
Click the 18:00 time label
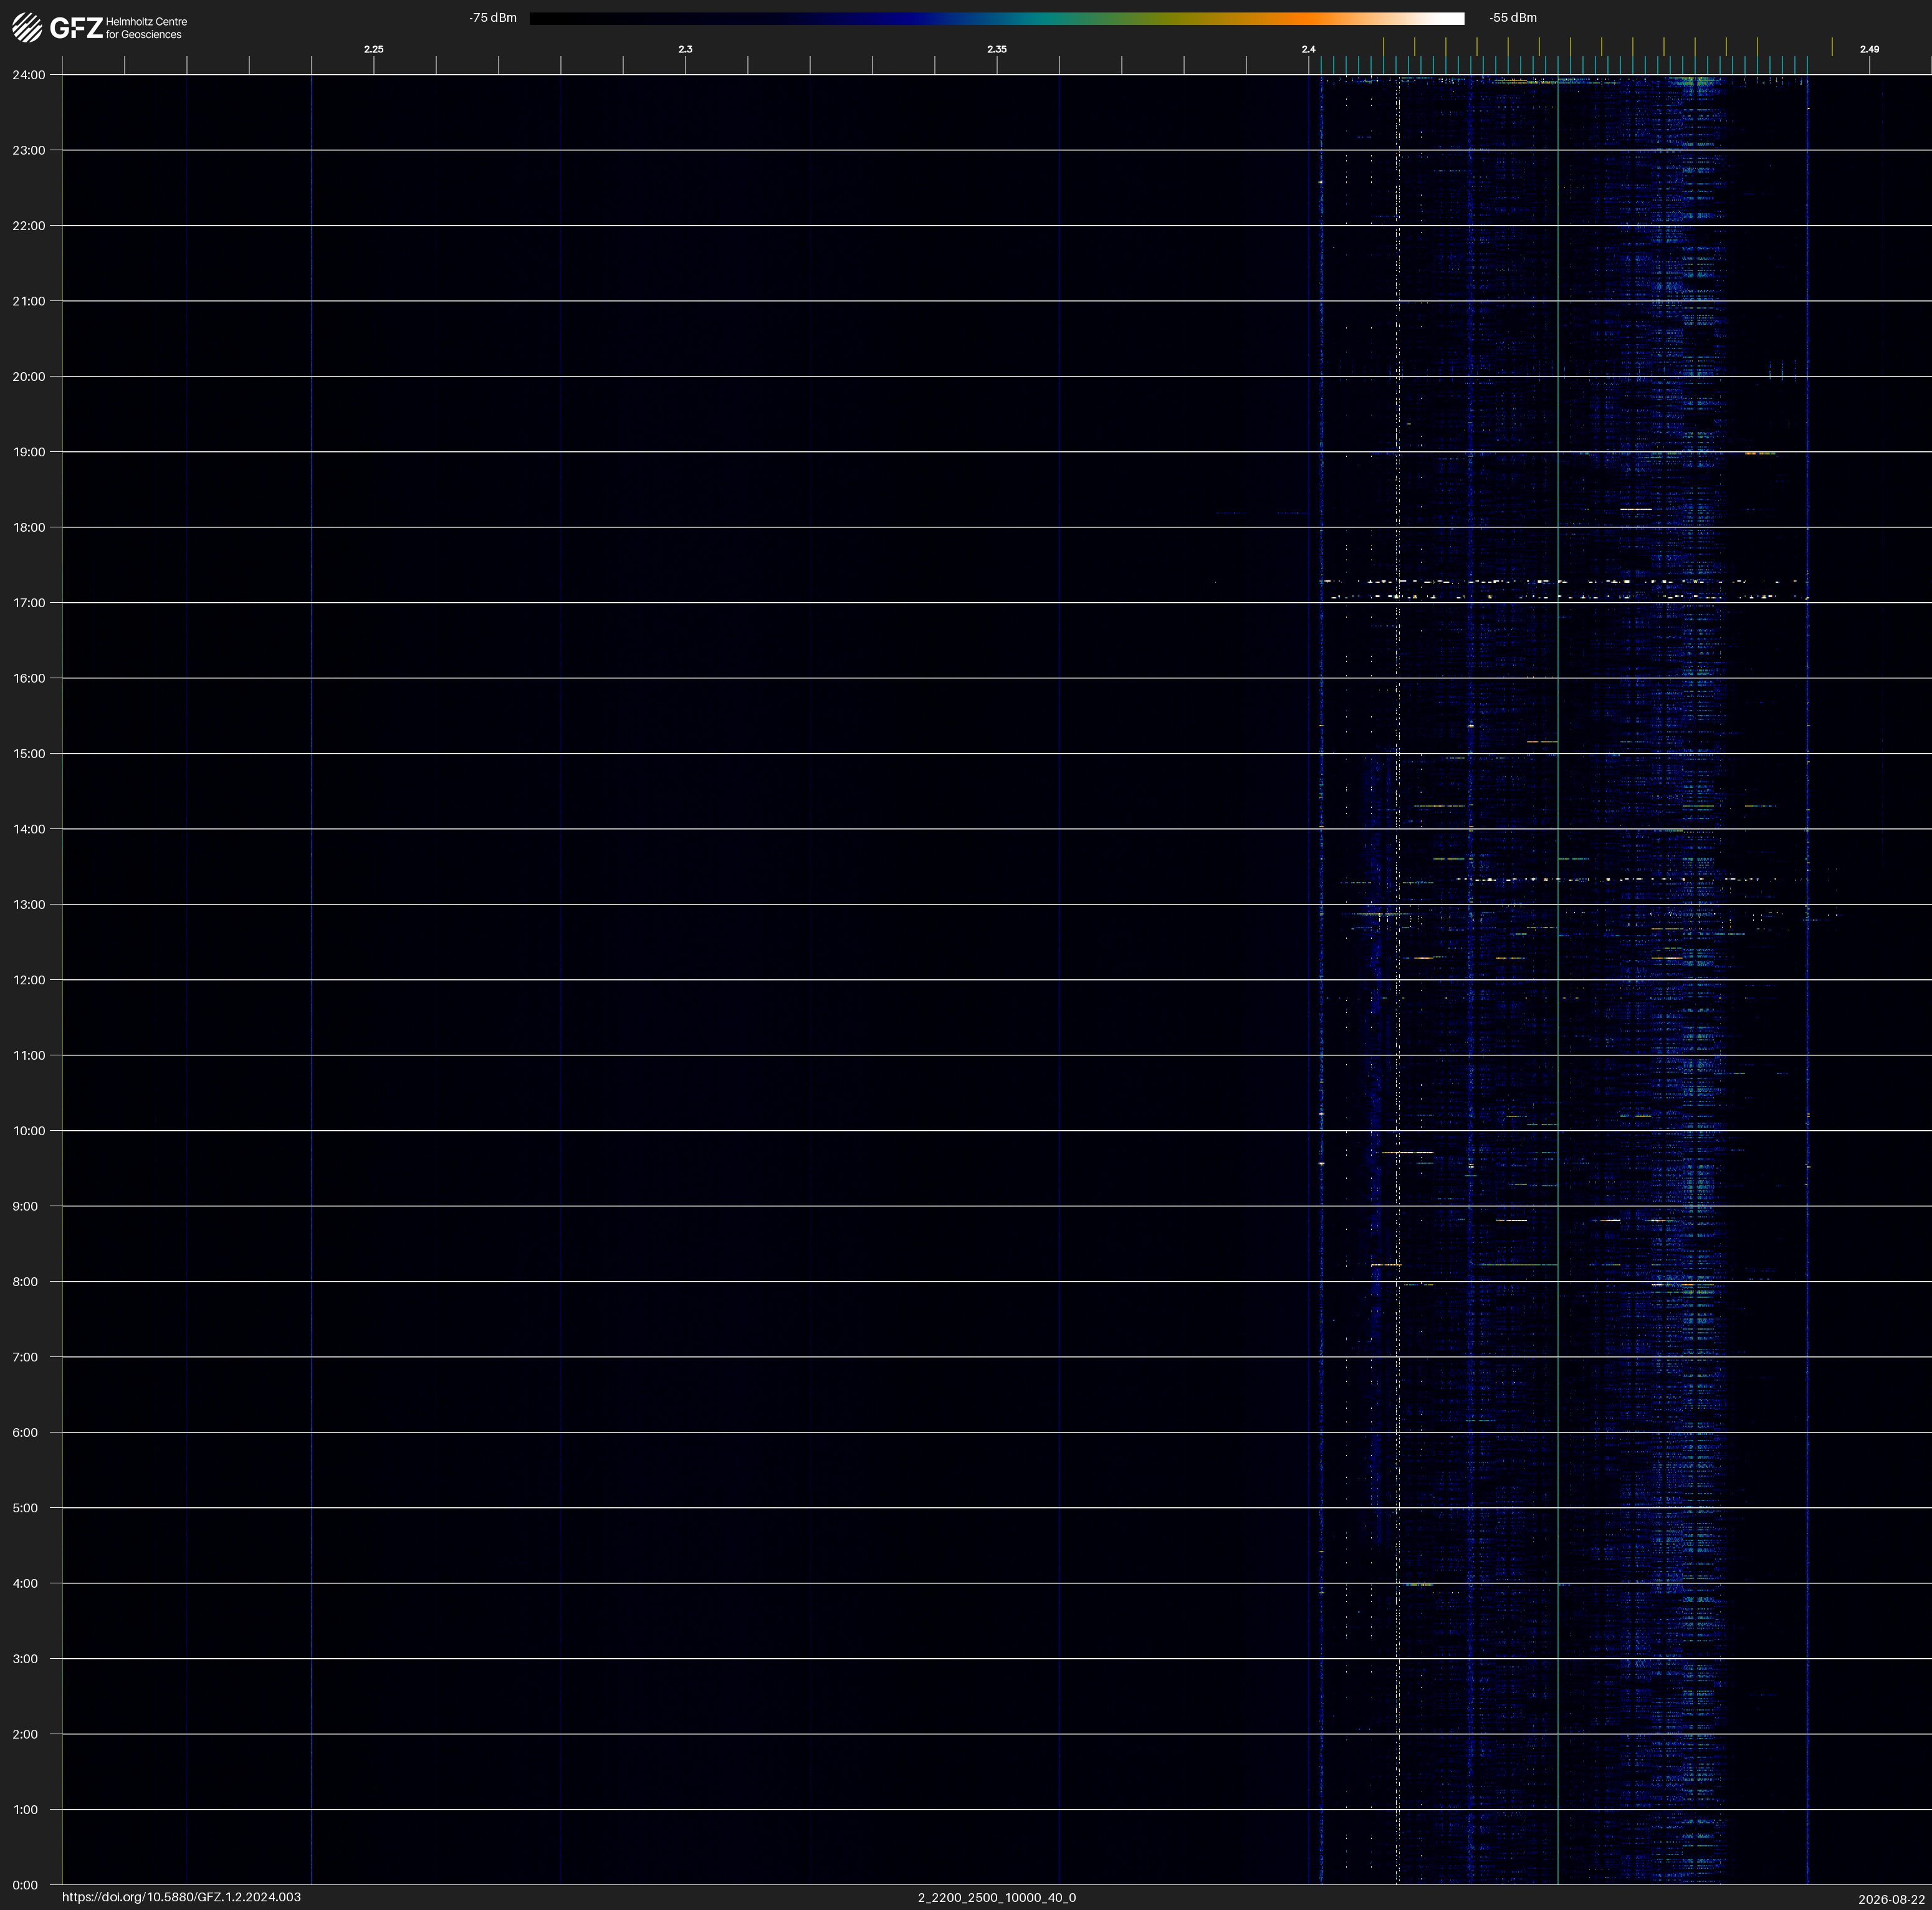pos(29,527)
